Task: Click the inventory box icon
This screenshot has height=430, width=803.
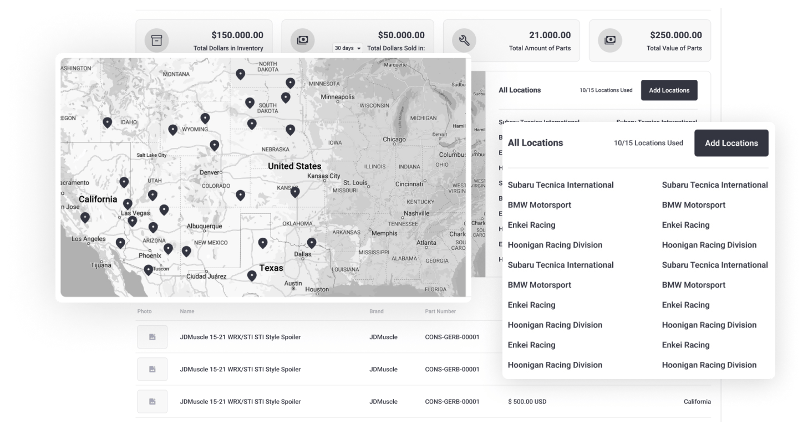Action: 156,40
